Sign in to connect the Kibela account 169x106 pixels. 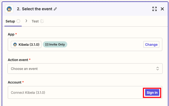(152, 93)
